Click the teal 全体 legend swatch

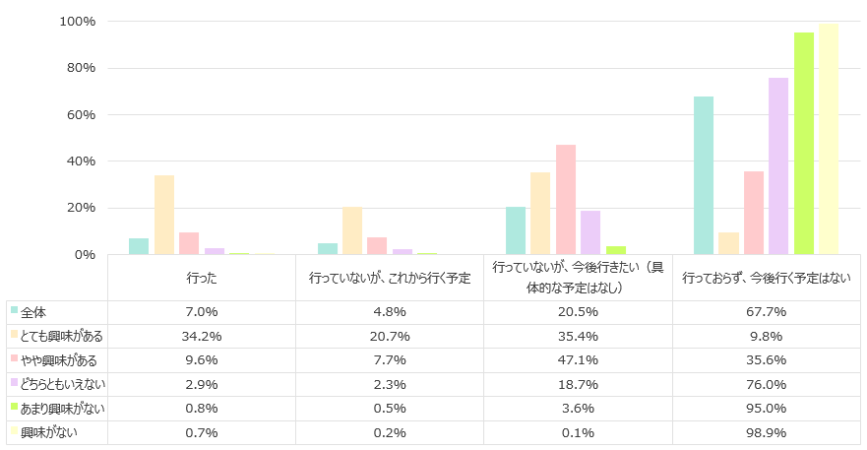pyautogui.click(x=14, y=311)
